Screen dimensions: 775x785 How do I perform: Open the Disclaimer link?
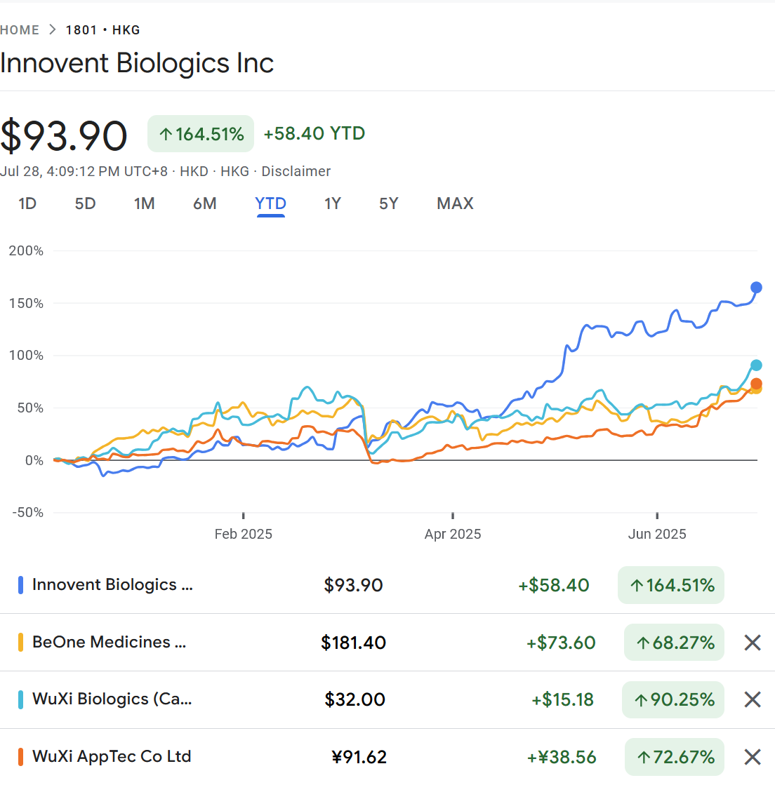point(296,172)
